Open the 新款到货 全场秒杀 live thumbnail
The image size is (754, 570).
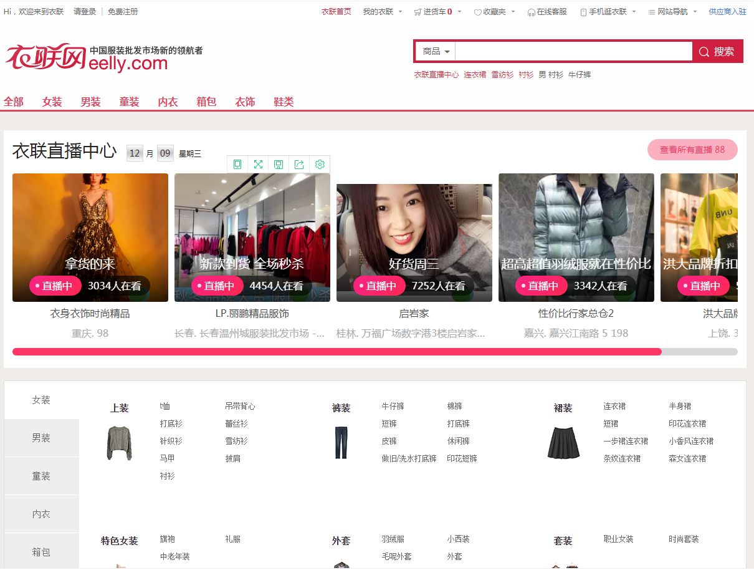pos(252,238)
